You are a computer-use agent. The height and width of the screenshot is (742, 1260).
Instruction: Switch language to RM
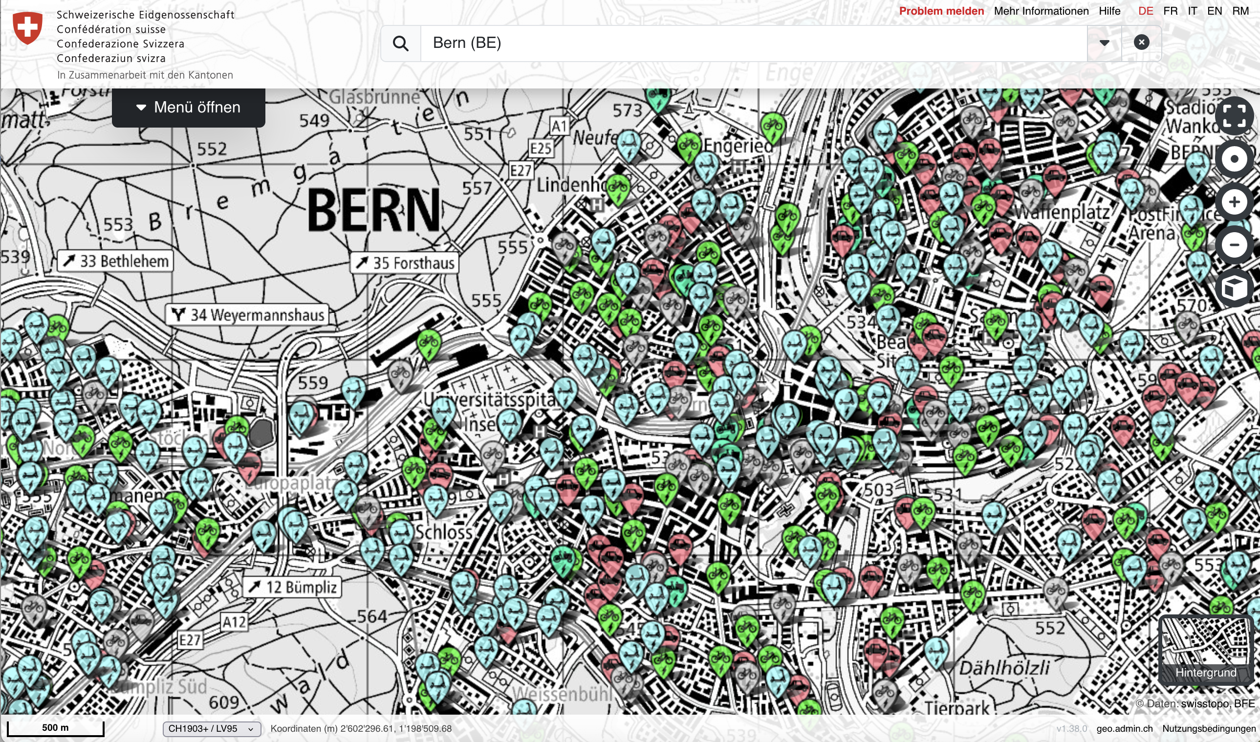tap(1240, 11)
